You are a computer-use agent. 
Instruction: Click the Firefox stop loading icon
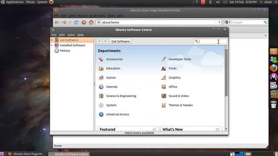click(x=84, y=22)
